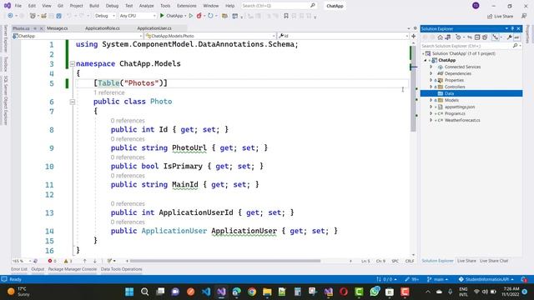Click the Windows Start button

pos(129,292)
